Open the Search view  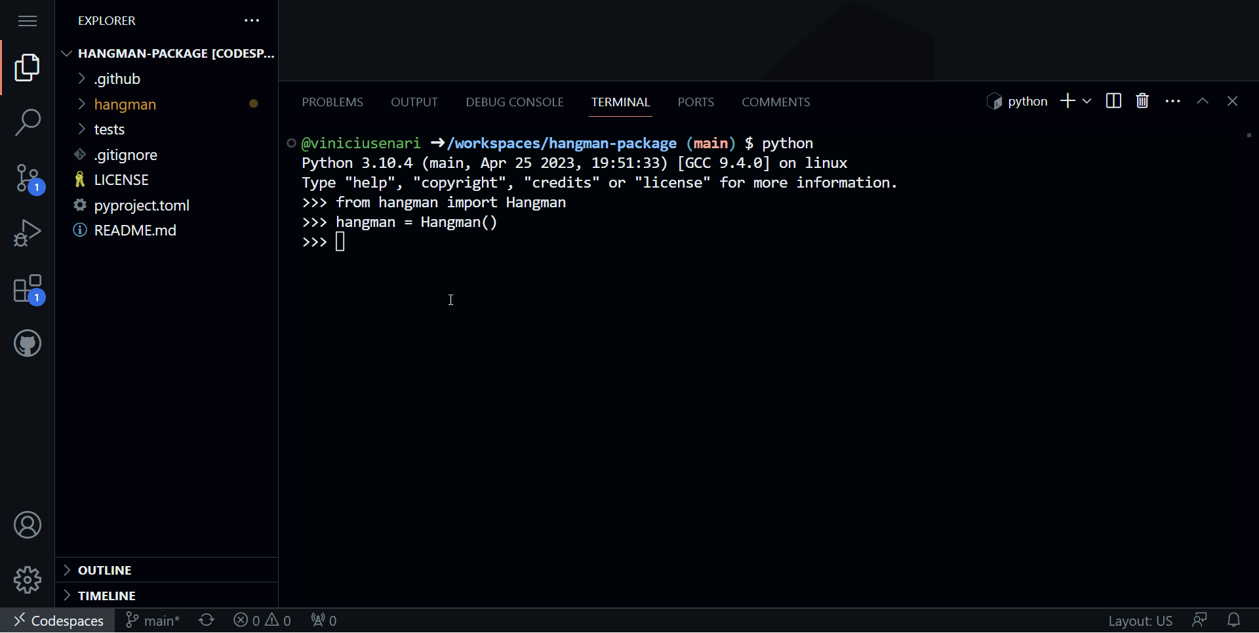tap(28, 123)
